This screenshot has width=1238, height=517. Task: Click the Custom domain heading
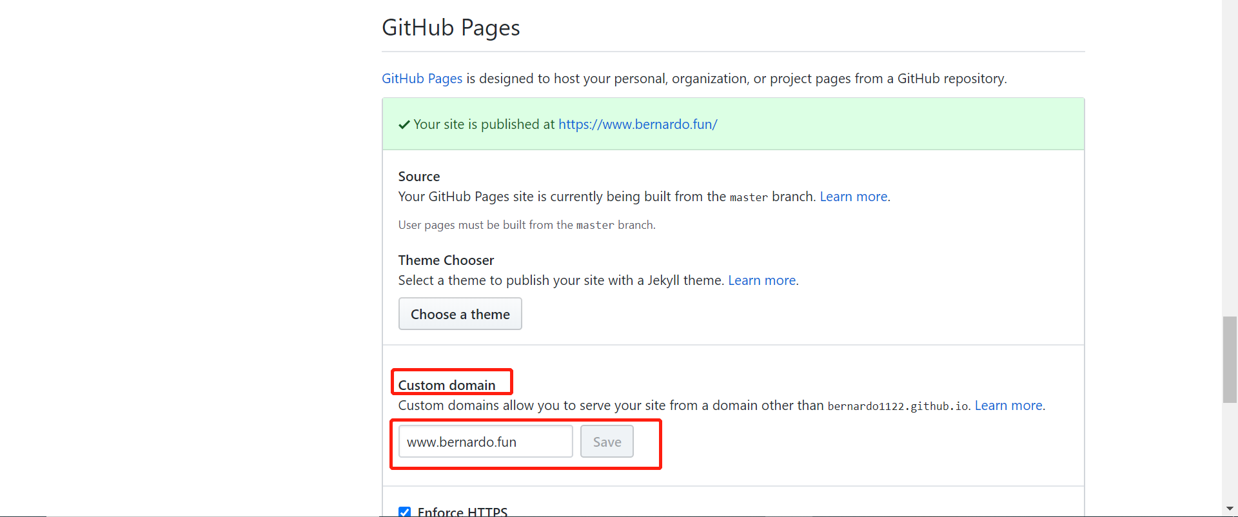pyautogui.click(x=447, y=385)
